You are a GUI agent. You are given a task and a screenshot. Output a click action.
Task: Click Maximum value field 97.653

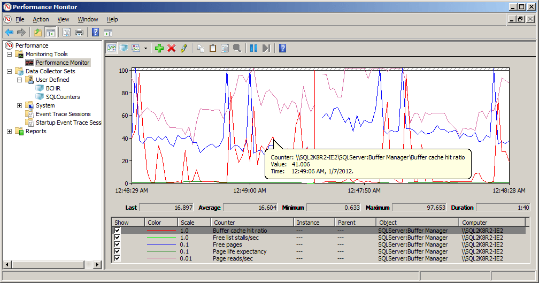(x=419, y=208)
